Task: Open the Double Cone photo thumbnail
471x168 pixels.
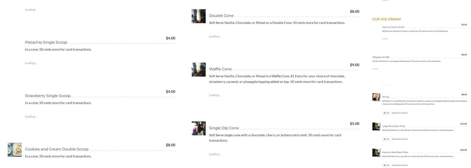Action: point(198,16)
